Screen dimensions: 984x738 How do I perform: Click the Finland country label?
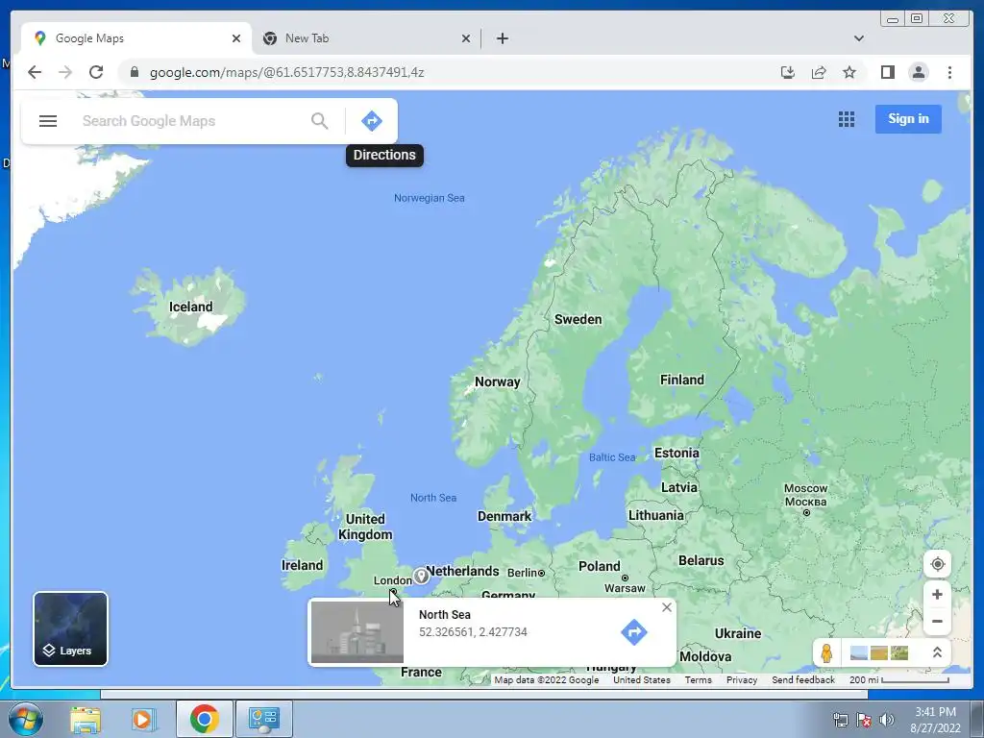click(x=682, y=380)
